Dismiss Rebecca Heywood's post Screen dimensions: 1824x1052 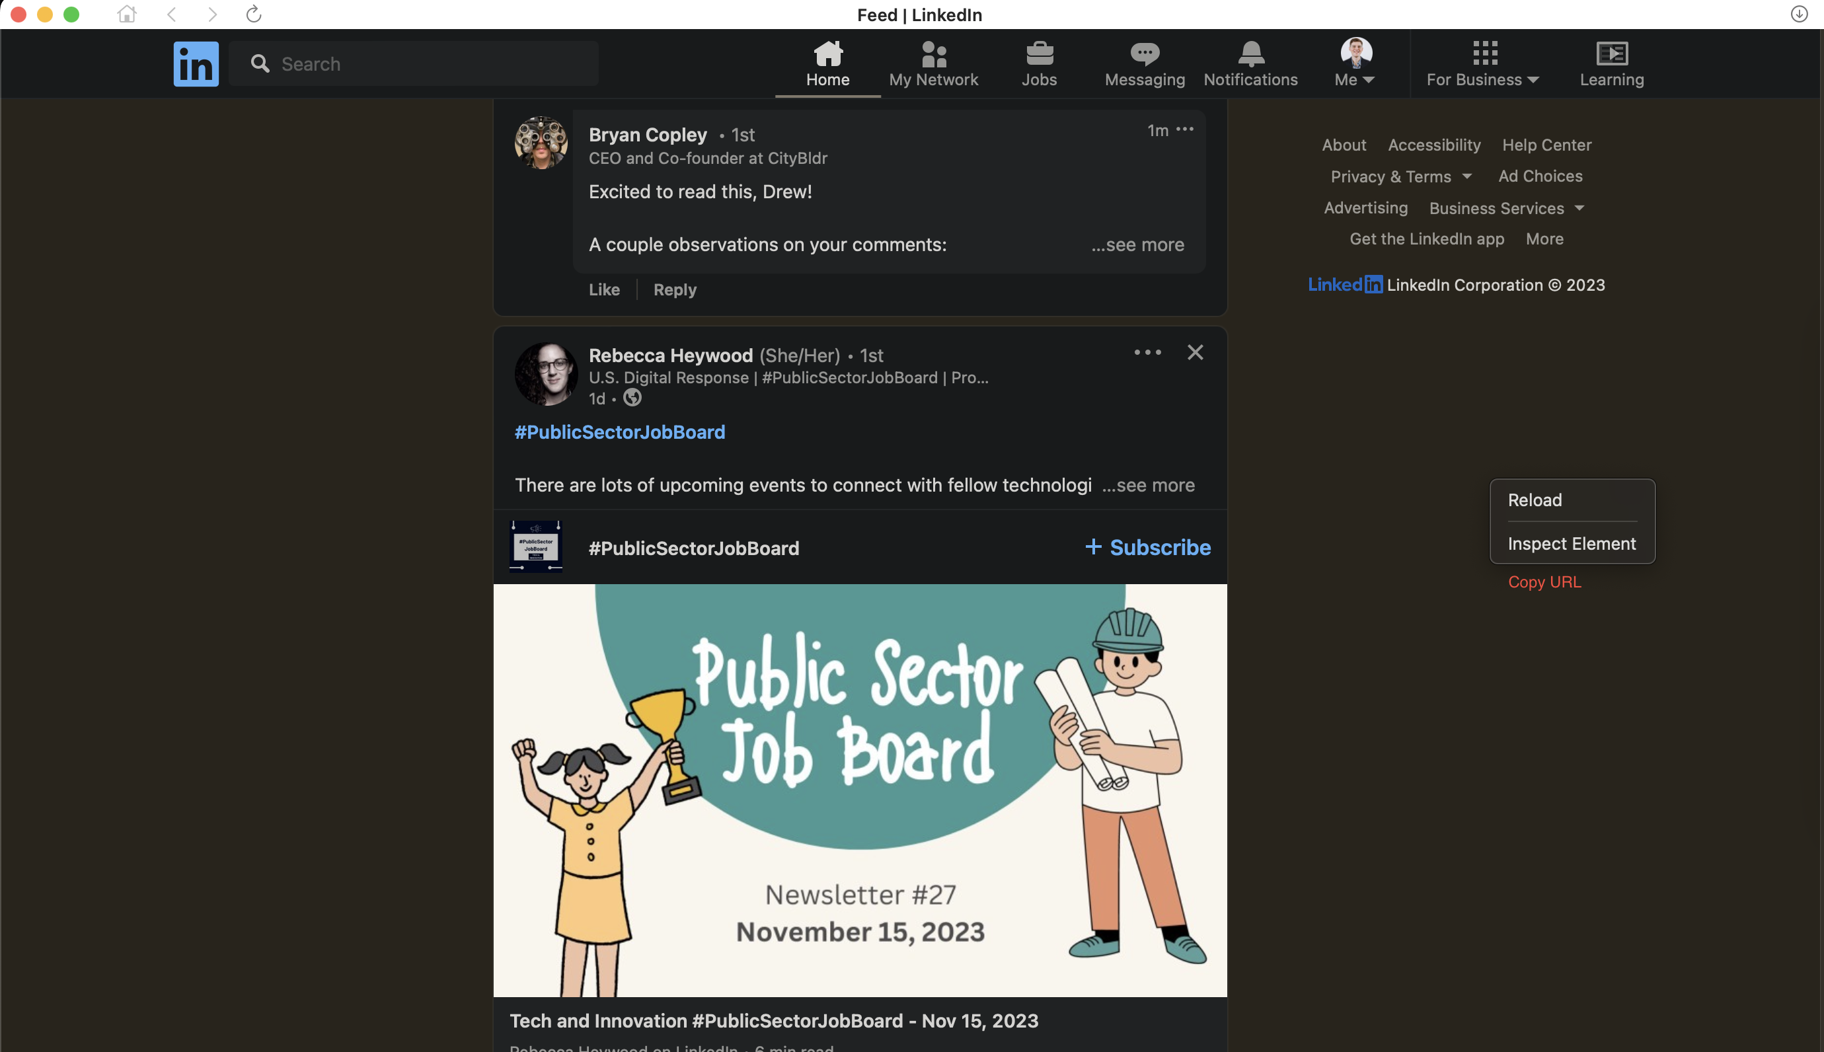[x=1195, y=352]
